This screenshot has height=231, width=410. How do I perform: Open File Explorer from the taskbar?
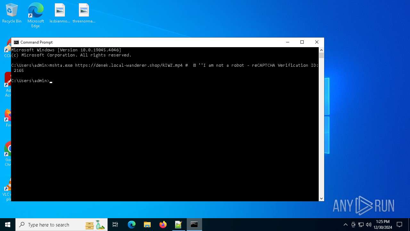point(147,225)
